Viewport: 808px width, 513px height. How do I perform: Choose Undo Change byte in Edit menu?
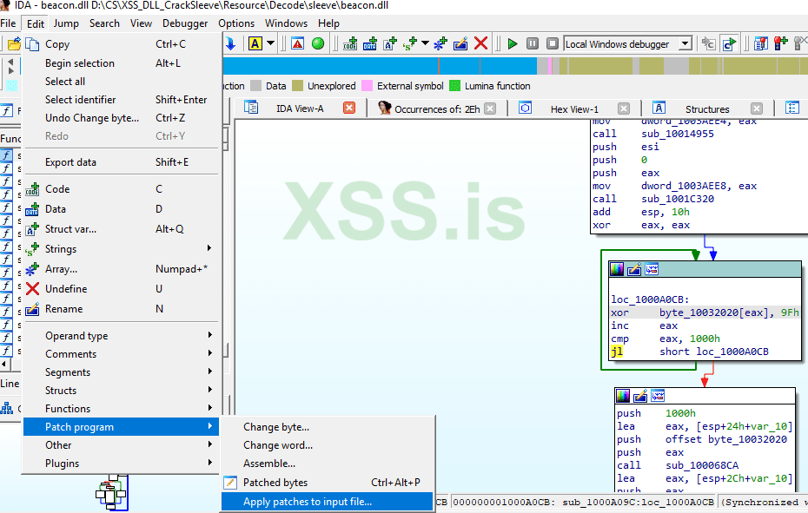(121, 118)
